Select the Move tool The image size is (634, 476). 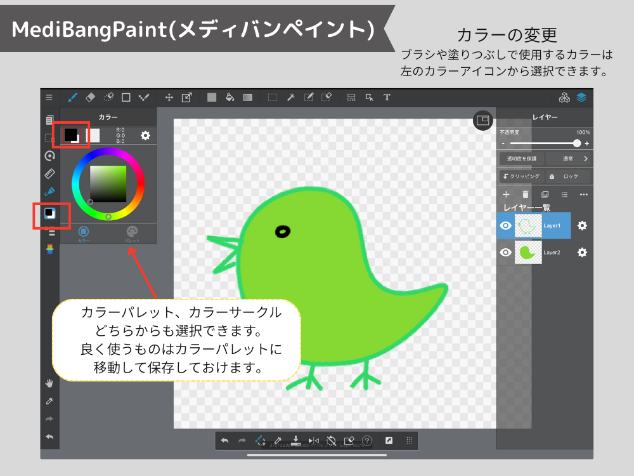[x=170, y=97]
